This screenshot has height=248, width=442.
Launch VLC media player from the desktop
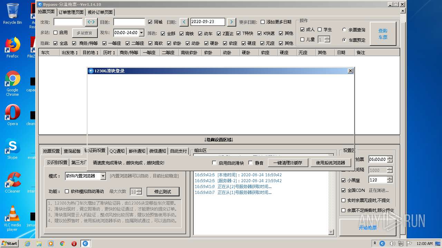pyautogui.click(x=12, y=218)
